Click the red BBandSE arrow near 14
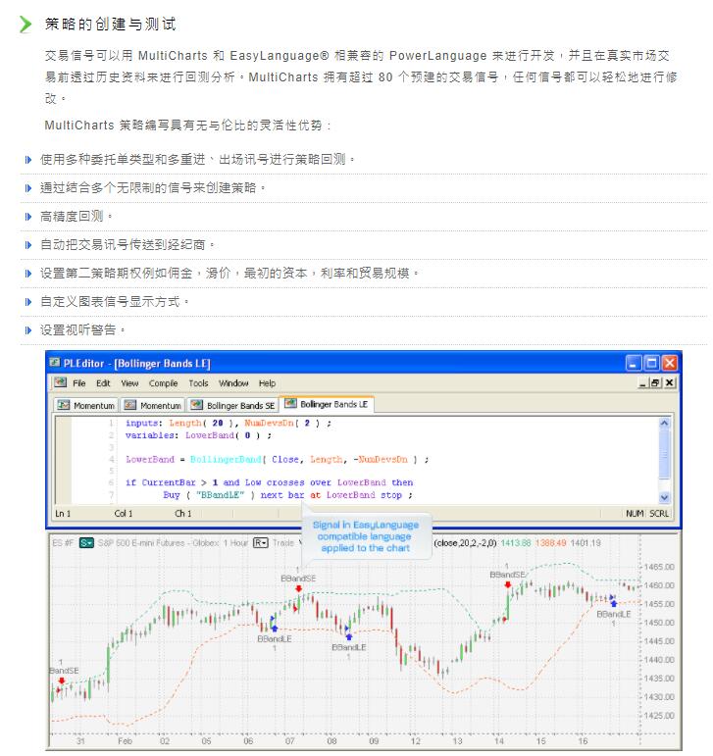 [x=508, y=584]
